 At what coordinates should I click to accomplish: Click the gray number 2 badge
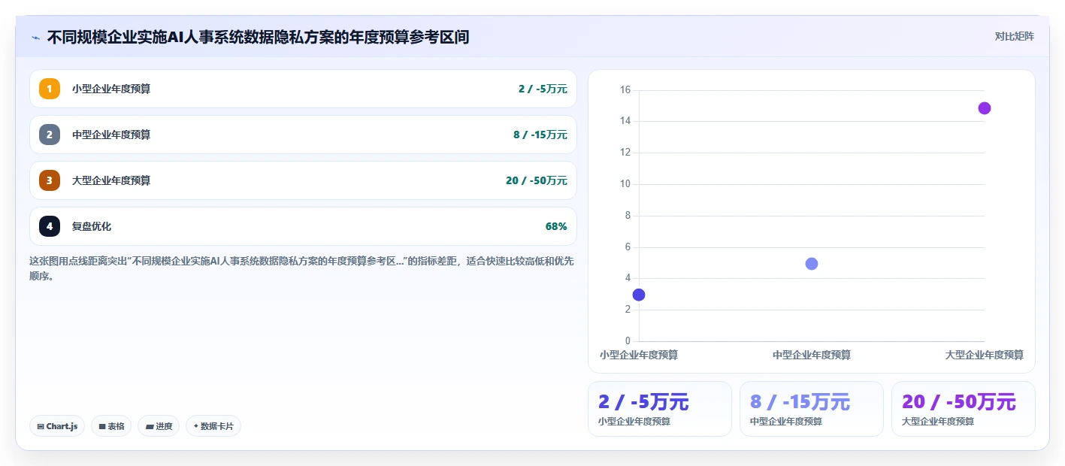point(50,135)
